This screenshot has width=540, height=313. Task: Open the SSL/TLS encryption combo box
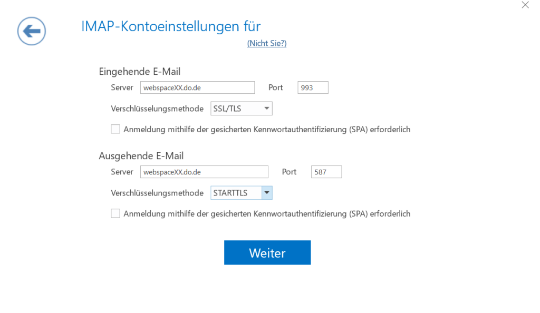pyautogui.click(x=242, y=109)
